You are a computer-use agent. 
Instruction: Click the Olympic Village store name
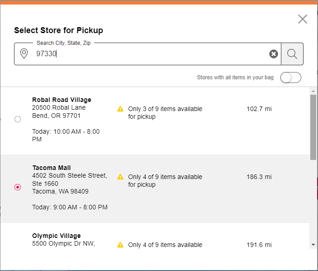pyautogui.click(x=57, y=236)
